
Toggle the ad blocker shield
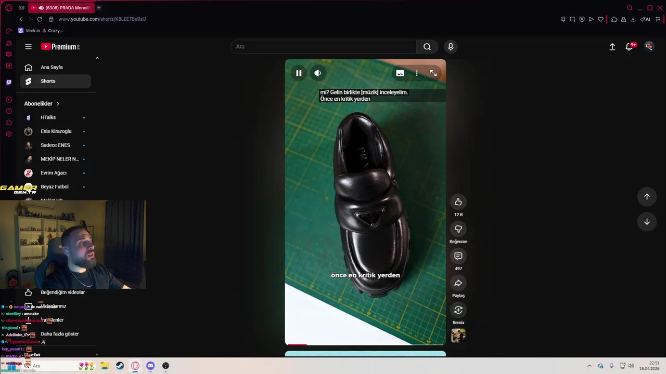582,19
